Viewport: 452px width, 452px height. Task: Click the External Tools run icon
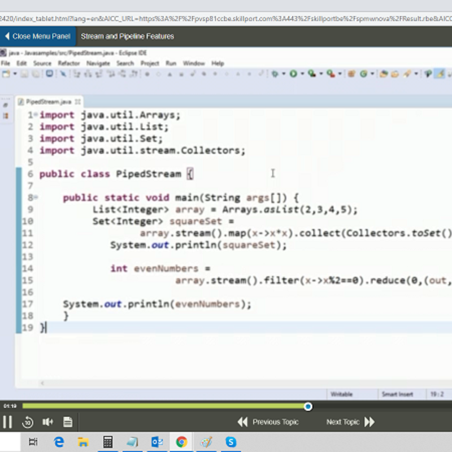[x=331, y=74]
